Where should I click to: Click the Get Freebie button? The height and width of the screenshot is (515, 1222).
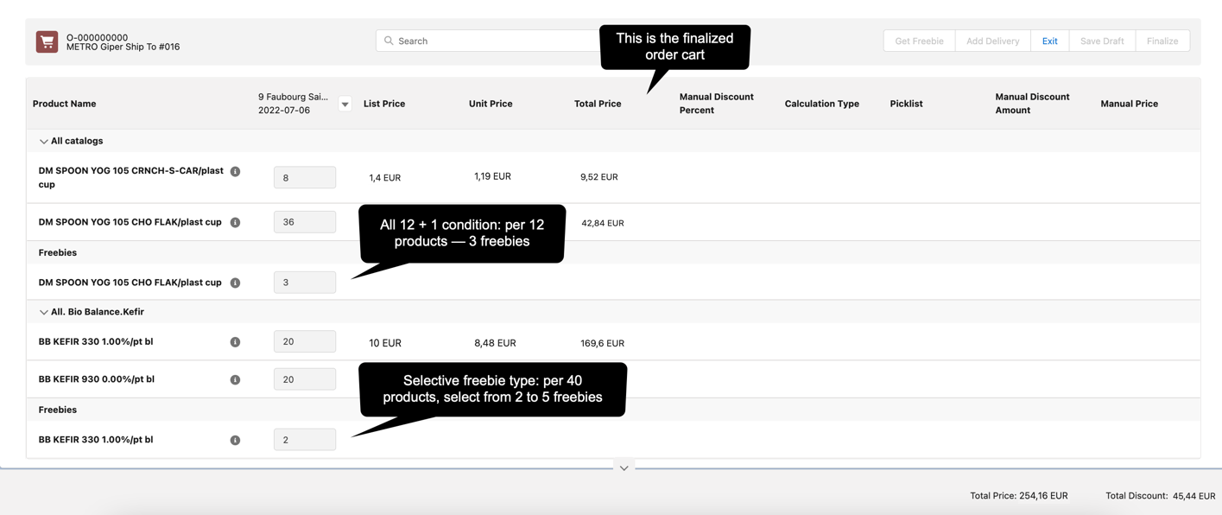pos(918,40)
